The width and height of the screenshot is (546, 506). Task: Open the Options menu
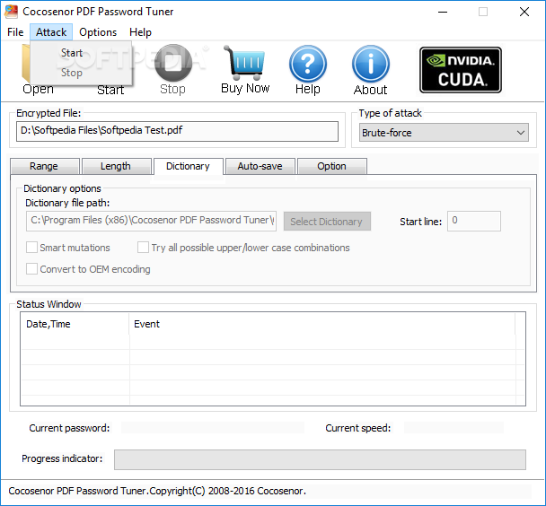[x=98, y=32]
